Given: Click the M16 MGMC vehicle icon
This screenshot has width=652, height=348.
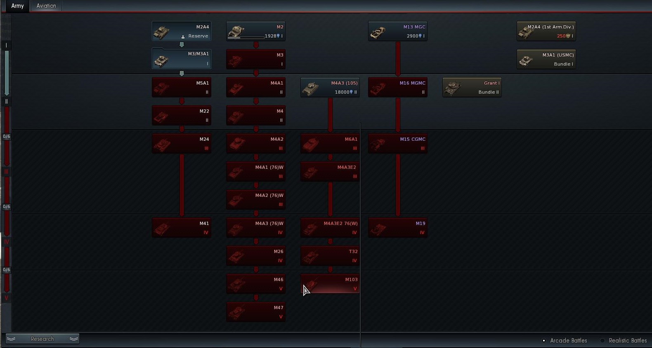Looking at the screenshot, I should 378,88.
